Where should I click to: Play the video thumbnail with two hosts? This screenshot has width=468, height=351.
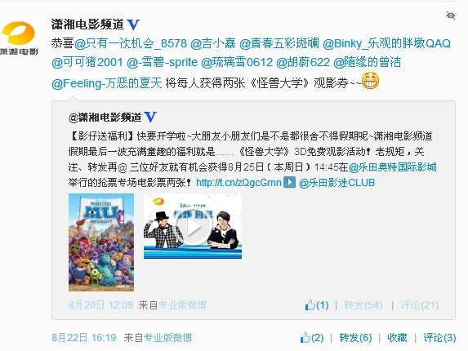[193, 226]
